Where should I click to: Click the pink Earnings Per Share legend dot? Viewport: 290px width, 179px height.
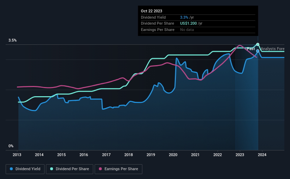(100, 169)
